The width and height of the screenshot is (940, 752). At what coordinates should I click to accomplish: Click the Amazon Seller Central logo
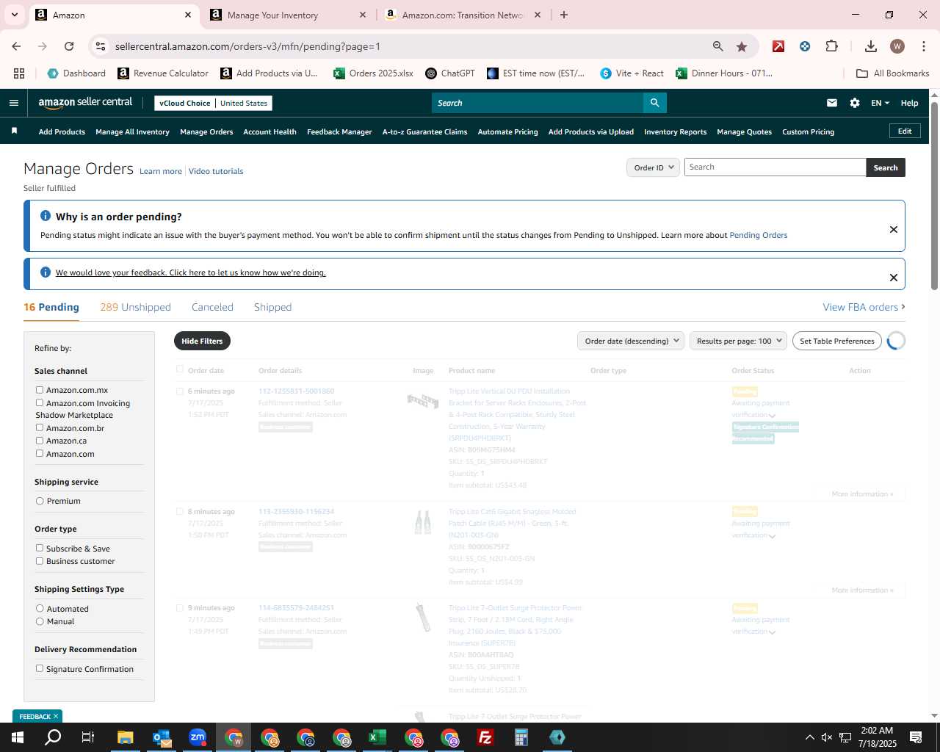[x=85, y=103]
